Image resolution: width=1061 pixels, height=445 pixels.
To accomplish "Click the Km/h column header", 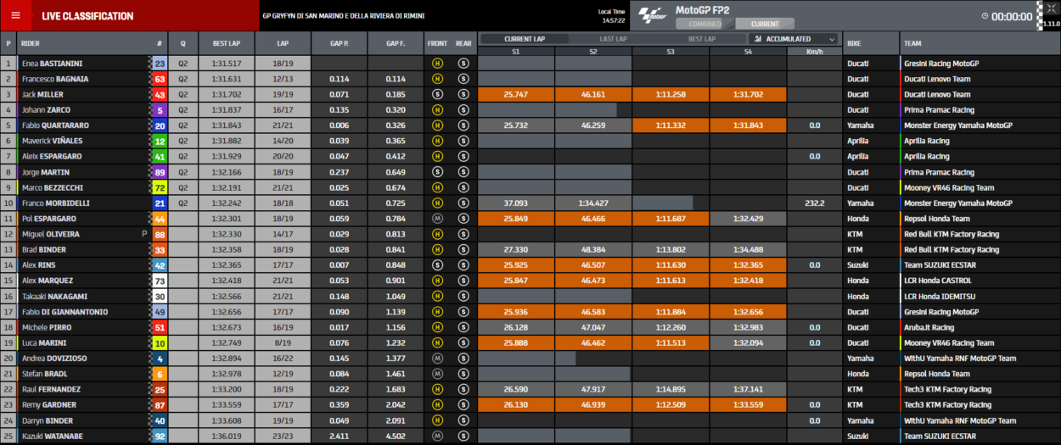I will (x=814, y=52).
